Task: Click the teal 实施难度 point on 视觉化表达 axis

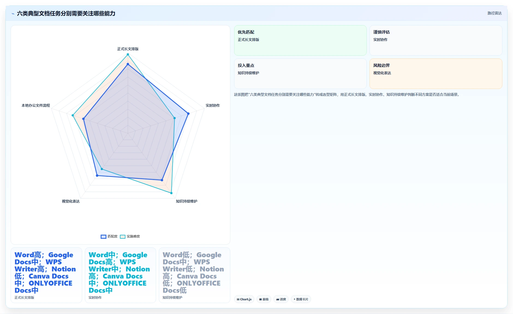Action: tap(102, 169)
